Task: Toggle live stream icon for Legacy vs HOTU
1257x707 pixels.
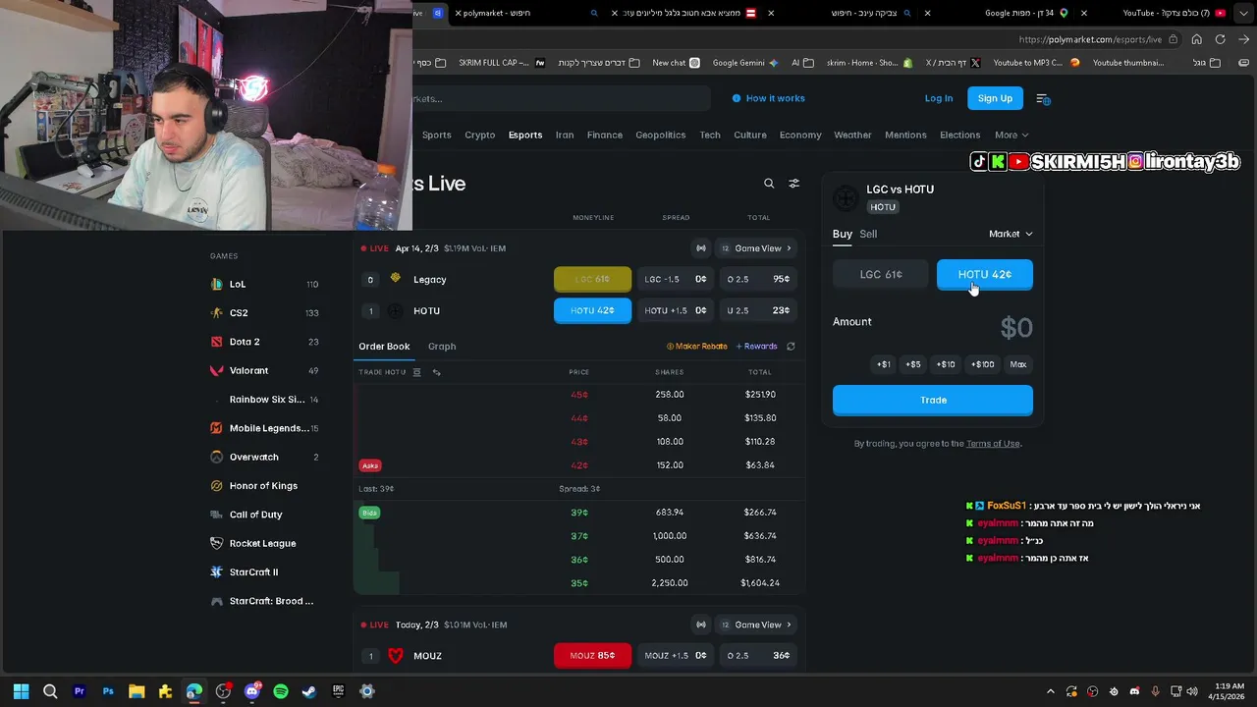Action: pos(701,248)
